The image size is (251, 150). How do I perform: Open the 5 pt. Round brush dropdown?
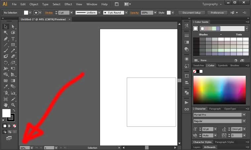(x=126, y=13)
